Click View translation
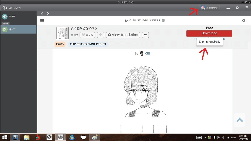251x141 pixels. tap(123, 35)
